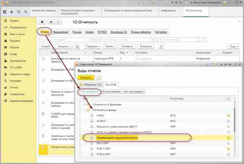The width and height of the screenshot is (244, 164).
Task: Open the Сверки link
Action: pos(90,32)
